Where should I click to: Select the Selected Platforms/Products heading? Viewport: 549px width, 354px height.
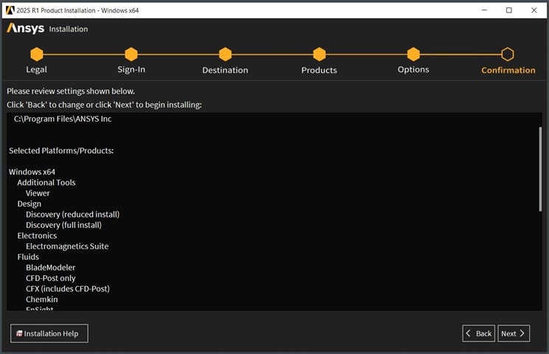(61, 150)
